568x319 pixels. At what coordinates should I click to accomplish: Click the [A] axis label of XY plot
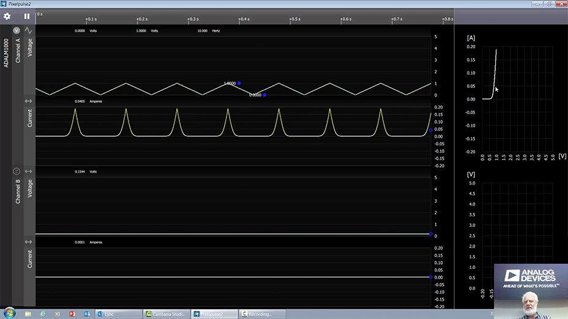point(471,38)
